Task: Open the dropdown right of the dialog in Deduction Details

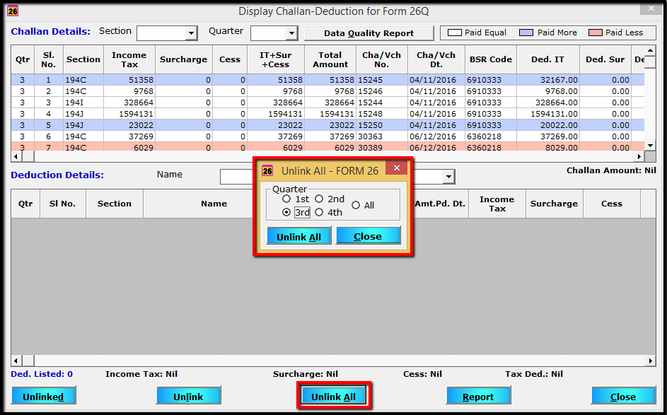Action: (448, 177)
